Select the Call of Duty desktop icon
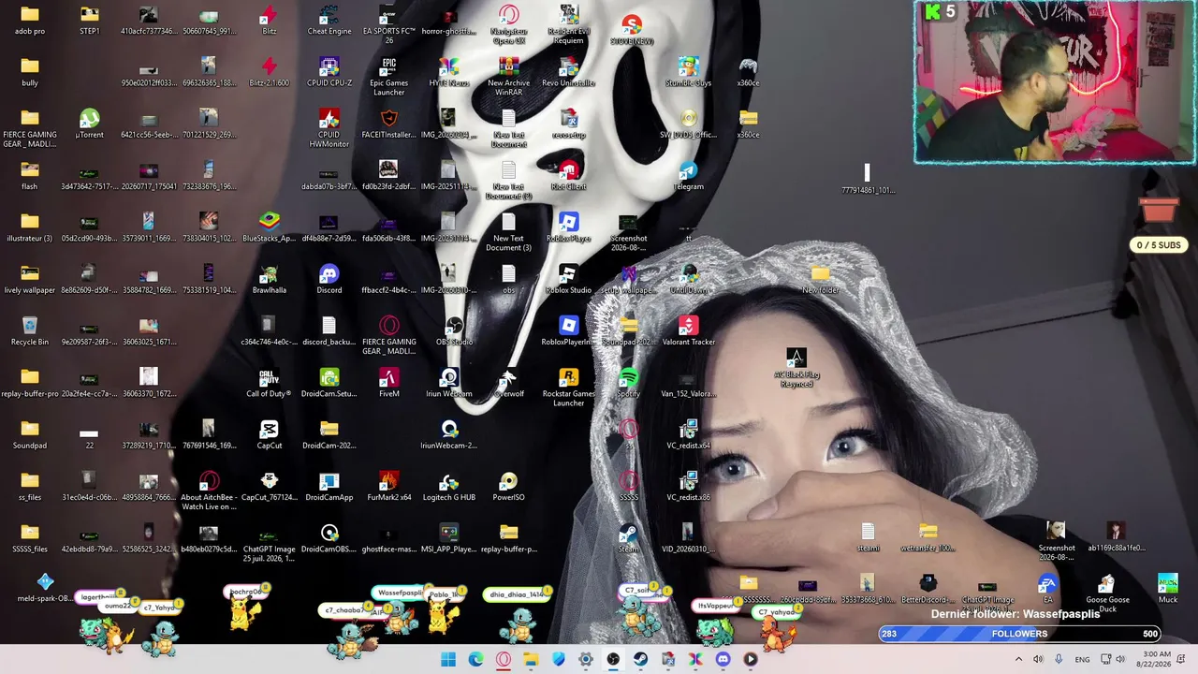Image resolution: width=1198 pixels, height=674 pixels. pos(270,383)
